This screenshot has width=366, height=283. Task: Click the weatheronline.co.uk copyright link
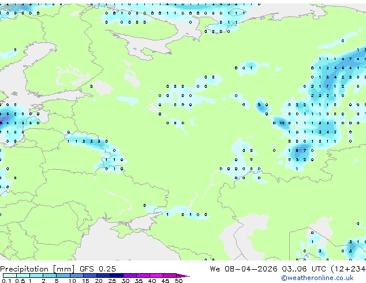pyautogui.click(x=318, y=278)
